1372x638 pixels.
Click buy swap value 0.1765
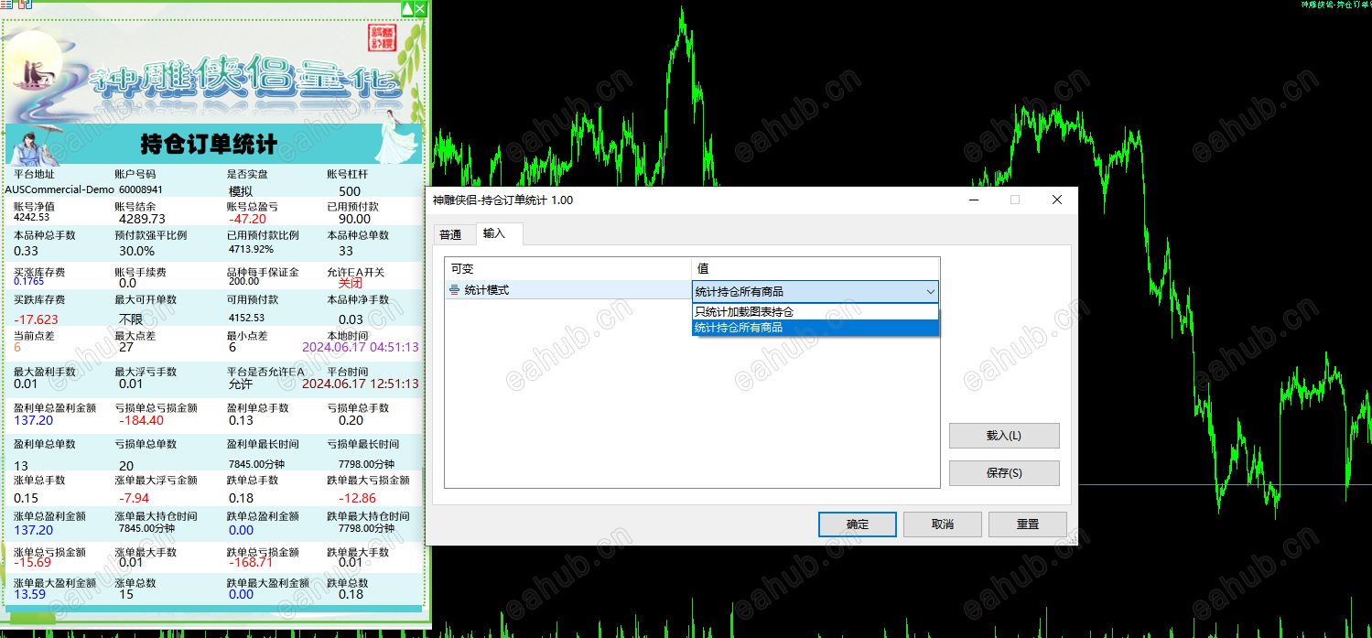(x=28, y=281)
